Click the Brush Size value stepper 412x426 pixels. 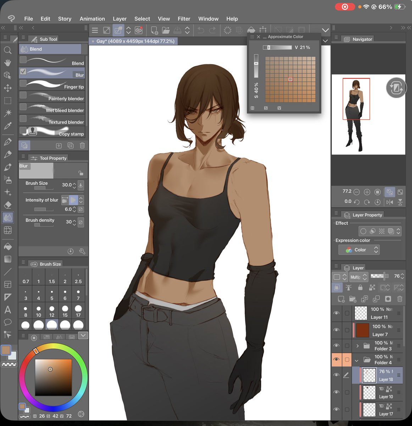74,185
